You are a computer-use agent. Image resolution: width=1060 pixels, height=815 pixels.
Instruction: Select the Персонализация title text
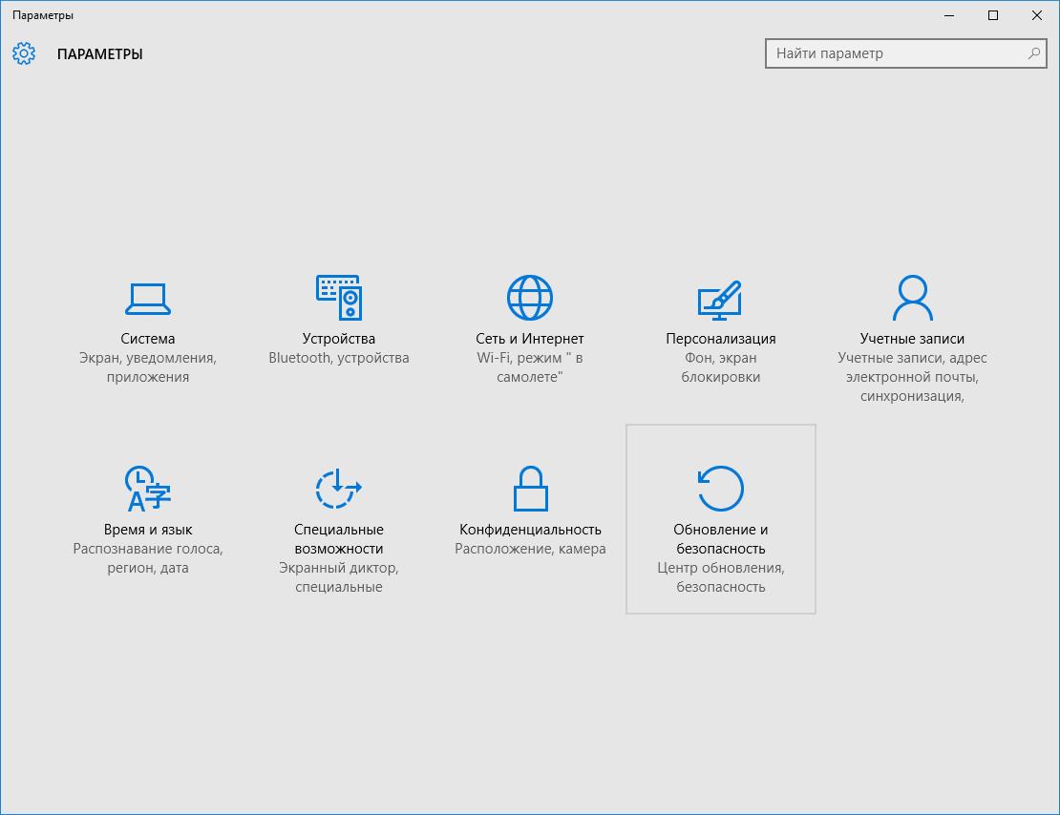click(720, 339)
